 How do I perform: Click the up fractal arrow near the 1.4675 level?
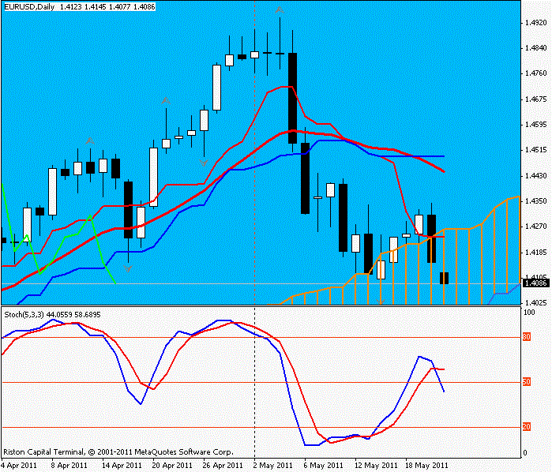click(166, 101)
